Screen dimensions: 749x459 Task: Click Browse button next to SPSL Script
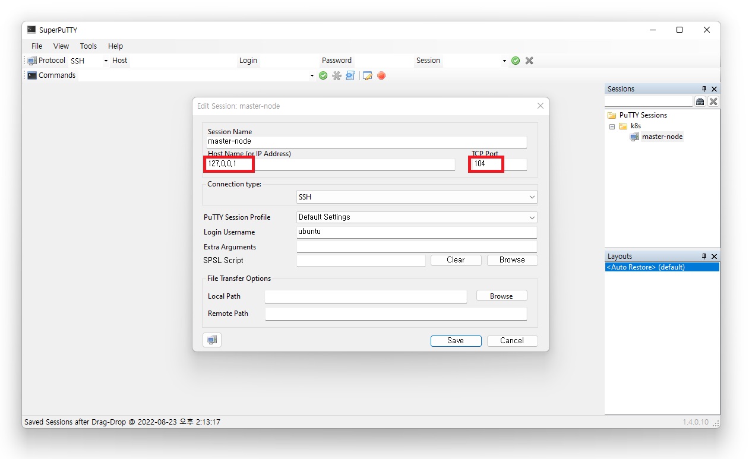[x=512, y=260]
